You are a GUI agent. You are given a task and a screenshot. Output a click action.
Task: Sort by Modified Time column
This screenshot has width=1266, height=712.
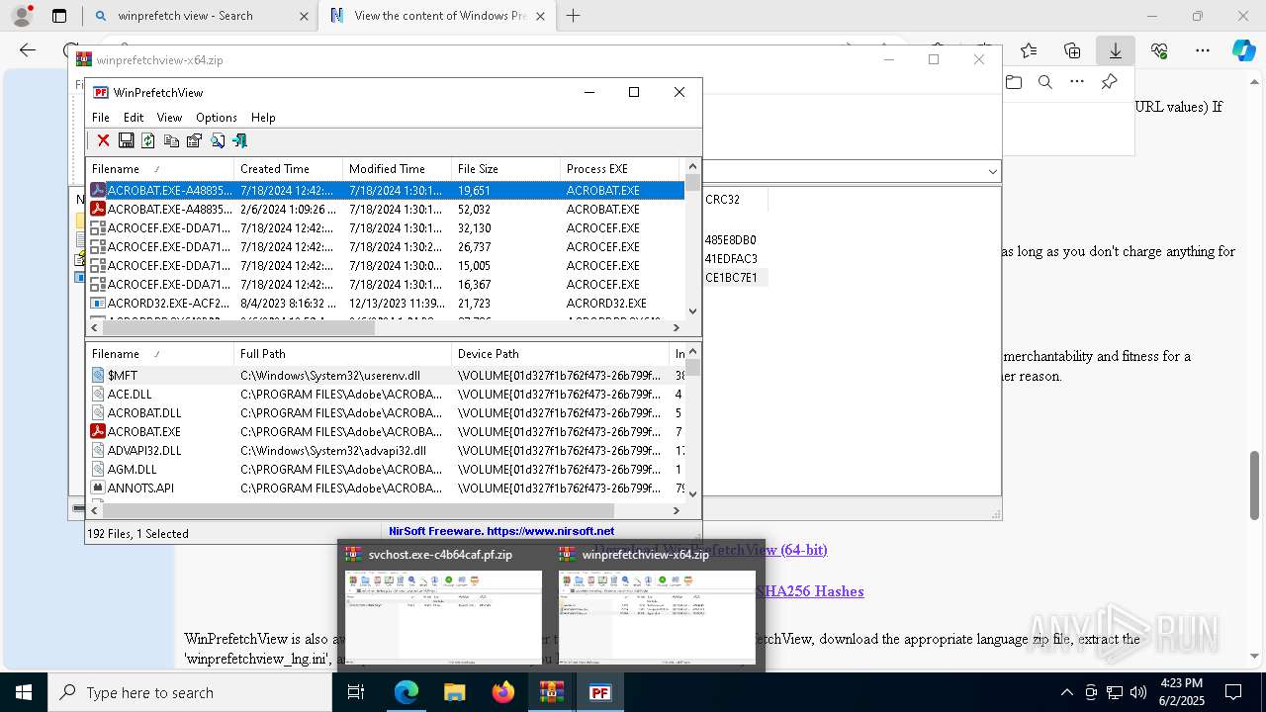click(x=398, y=168)
